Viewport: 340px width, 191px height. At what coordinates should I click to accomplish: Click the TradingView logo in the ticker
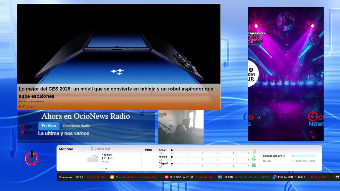(x=338, y=177)
